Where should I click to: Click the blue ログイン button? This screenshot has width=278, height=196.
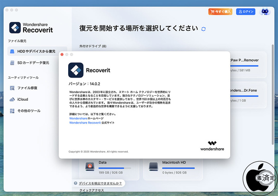[245, 12]
